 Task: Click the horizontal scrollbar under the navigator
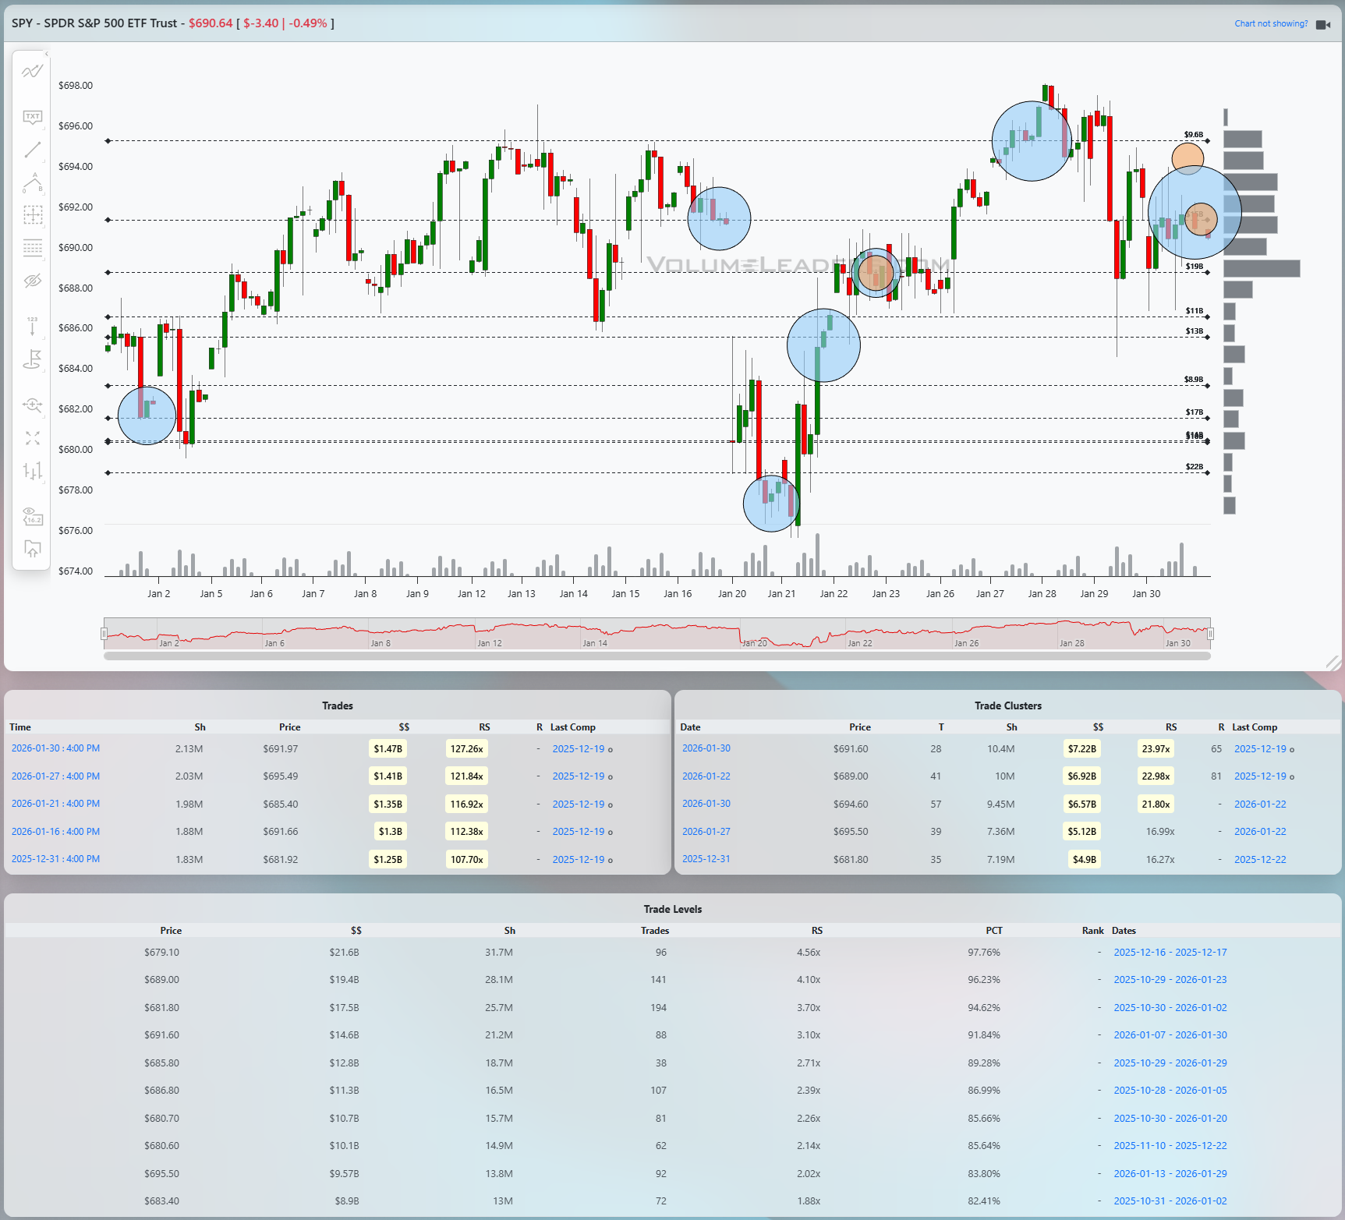coord(657,656)
